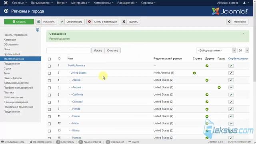Check the California row checkbox
This screenshot has width=256, height=144.
(x=49, y=95)
